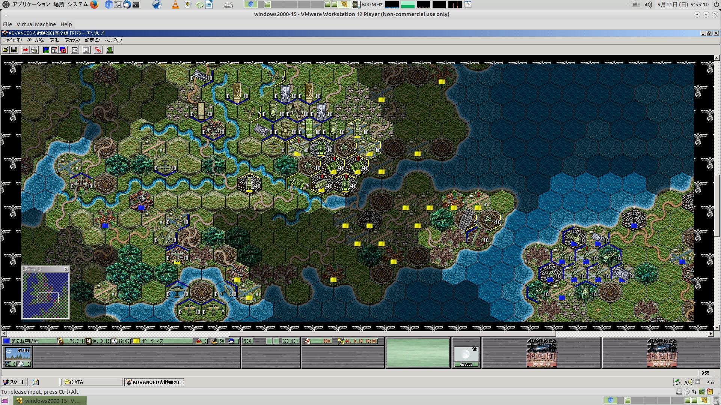Click the right ADVANCED大戦略2001 logo panel
The width and height of the screenshot is (721, 405).
(662, 353)
